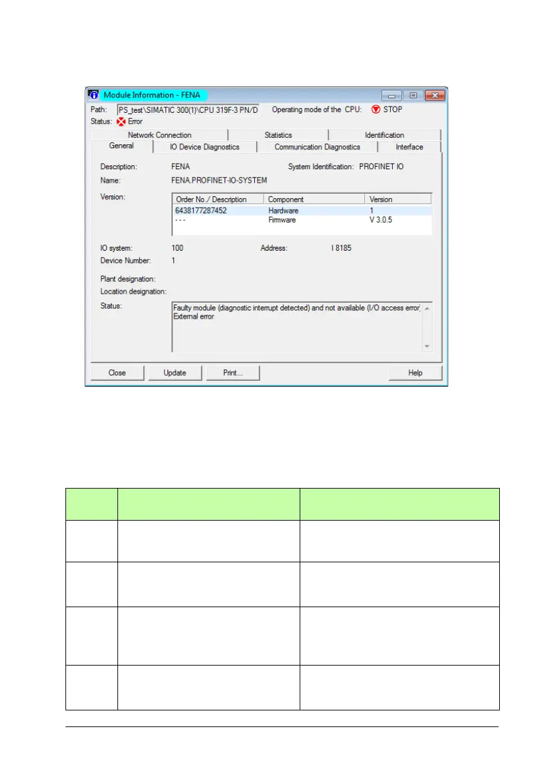
Task: Click the Version column header
Action: (398, 199)
